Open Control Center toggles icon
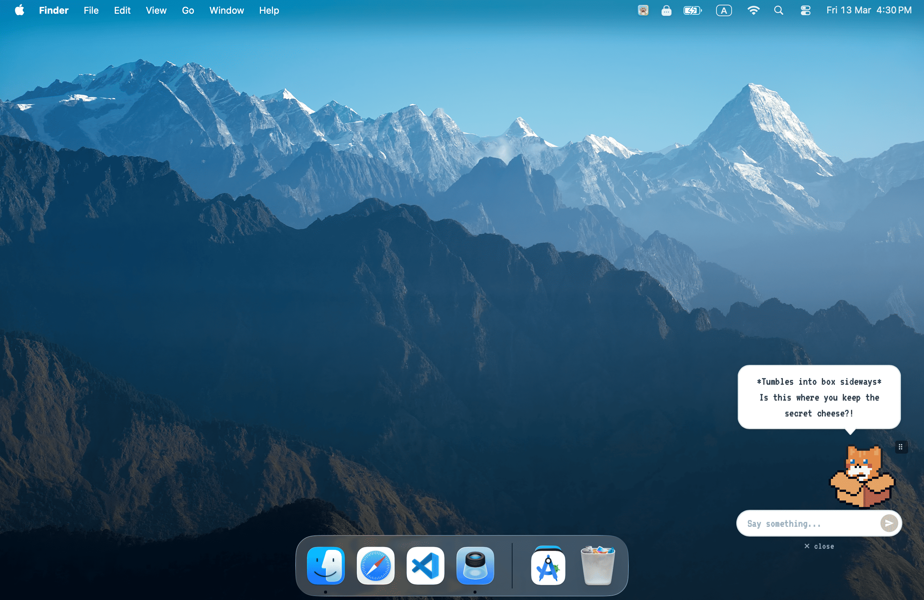 point(805,10)
